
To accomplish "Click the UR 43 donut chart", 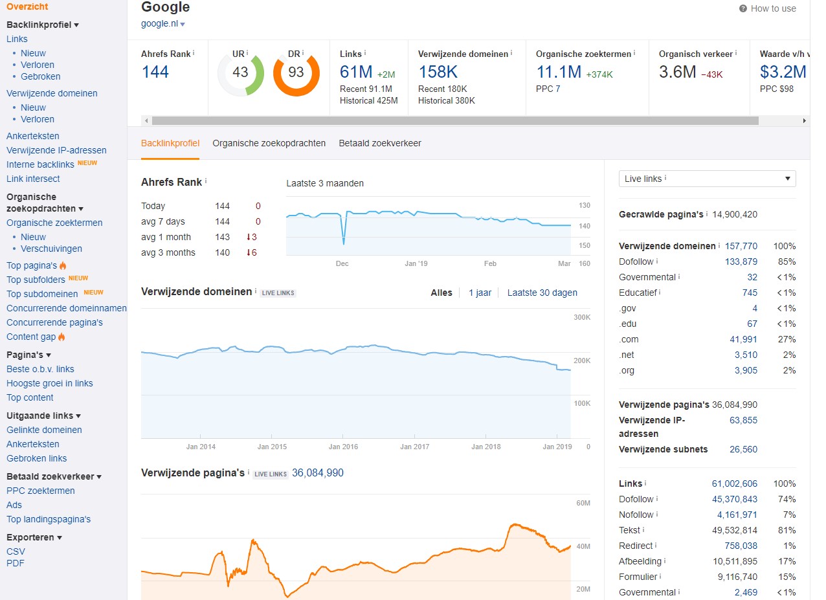I will [240, 72].
